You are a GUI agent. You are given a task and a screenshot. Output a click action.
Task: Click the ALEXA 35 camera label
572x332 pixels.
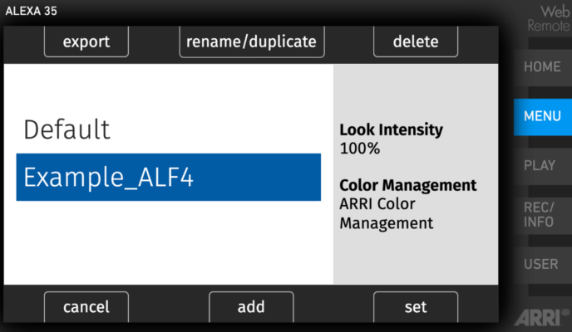point(31,11)
